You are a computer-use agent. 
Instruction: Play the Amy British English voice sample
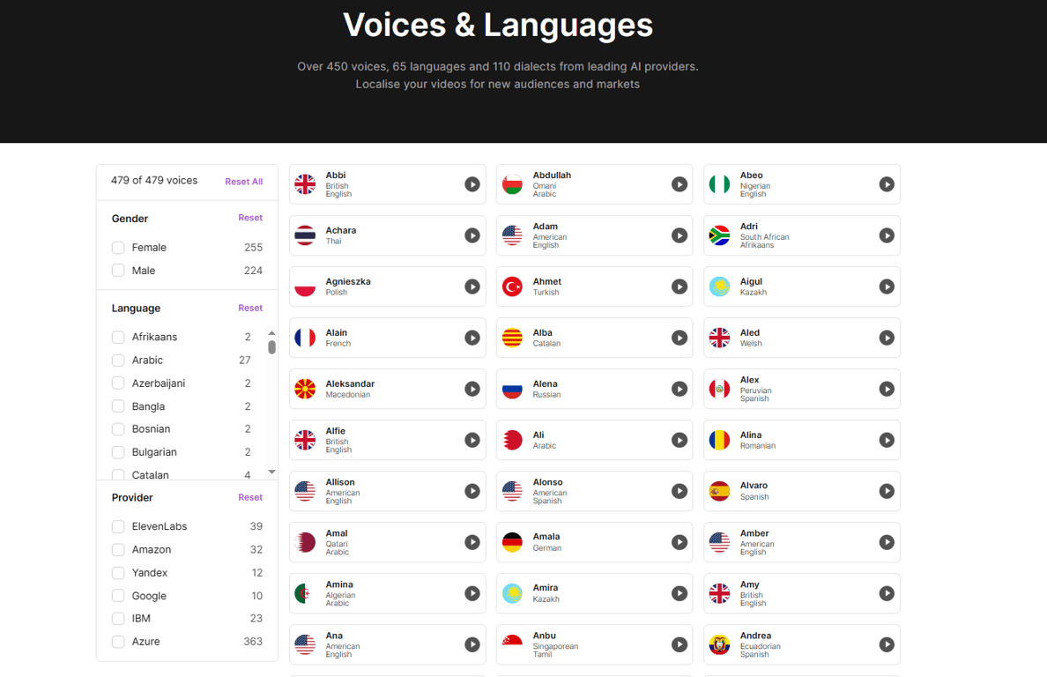(886, 593)
